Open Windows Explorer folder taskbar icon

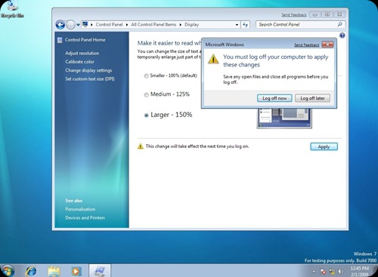pyautogui.click(x=54, y=271)
